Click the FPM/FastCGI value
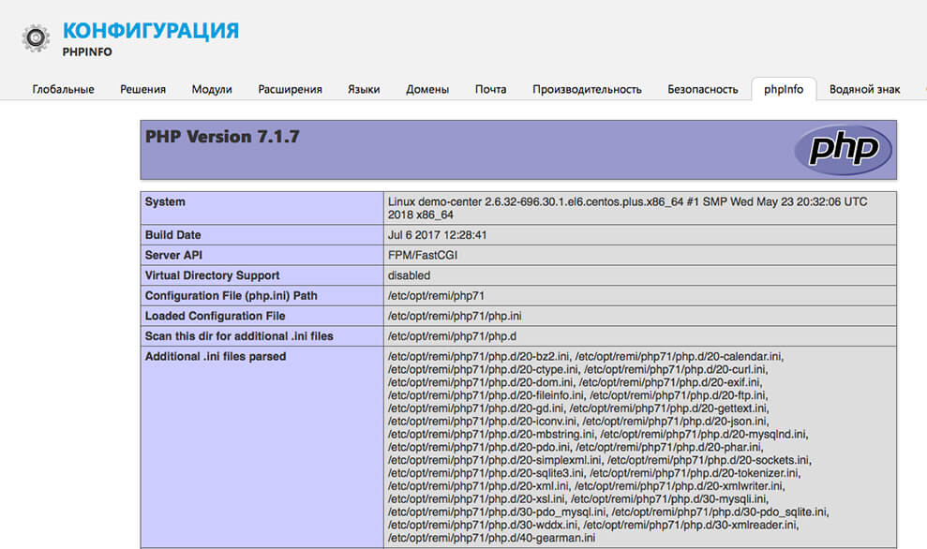 click(x=422, y=255)
